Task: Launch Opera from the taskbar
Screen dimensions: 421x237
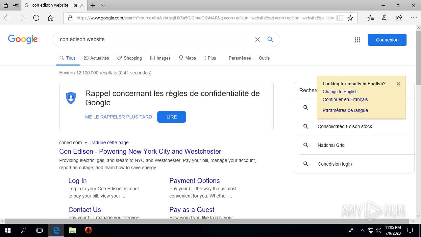Action: tap(88, 230)
